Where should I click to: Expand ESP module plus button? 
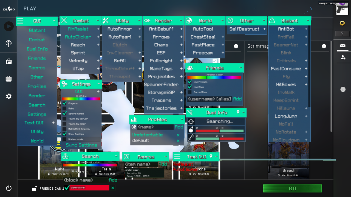point(181,53)
